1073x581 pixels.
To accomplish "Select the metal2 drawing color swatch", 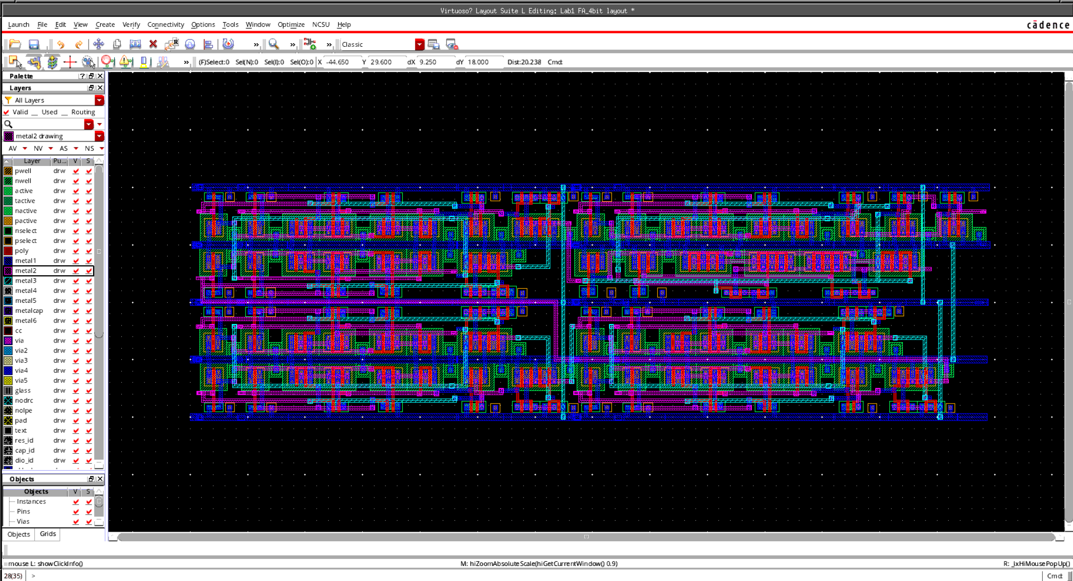I will 9,136.
